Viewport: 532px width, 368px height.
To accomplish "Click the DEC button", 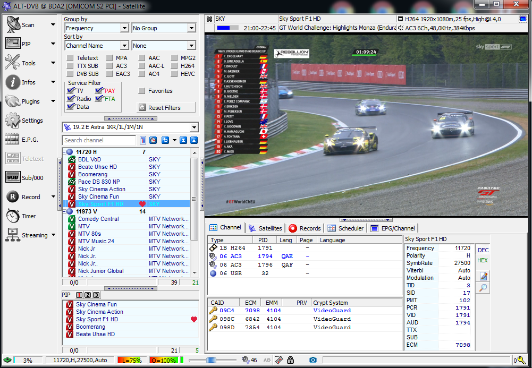I will tap(483, 250).
